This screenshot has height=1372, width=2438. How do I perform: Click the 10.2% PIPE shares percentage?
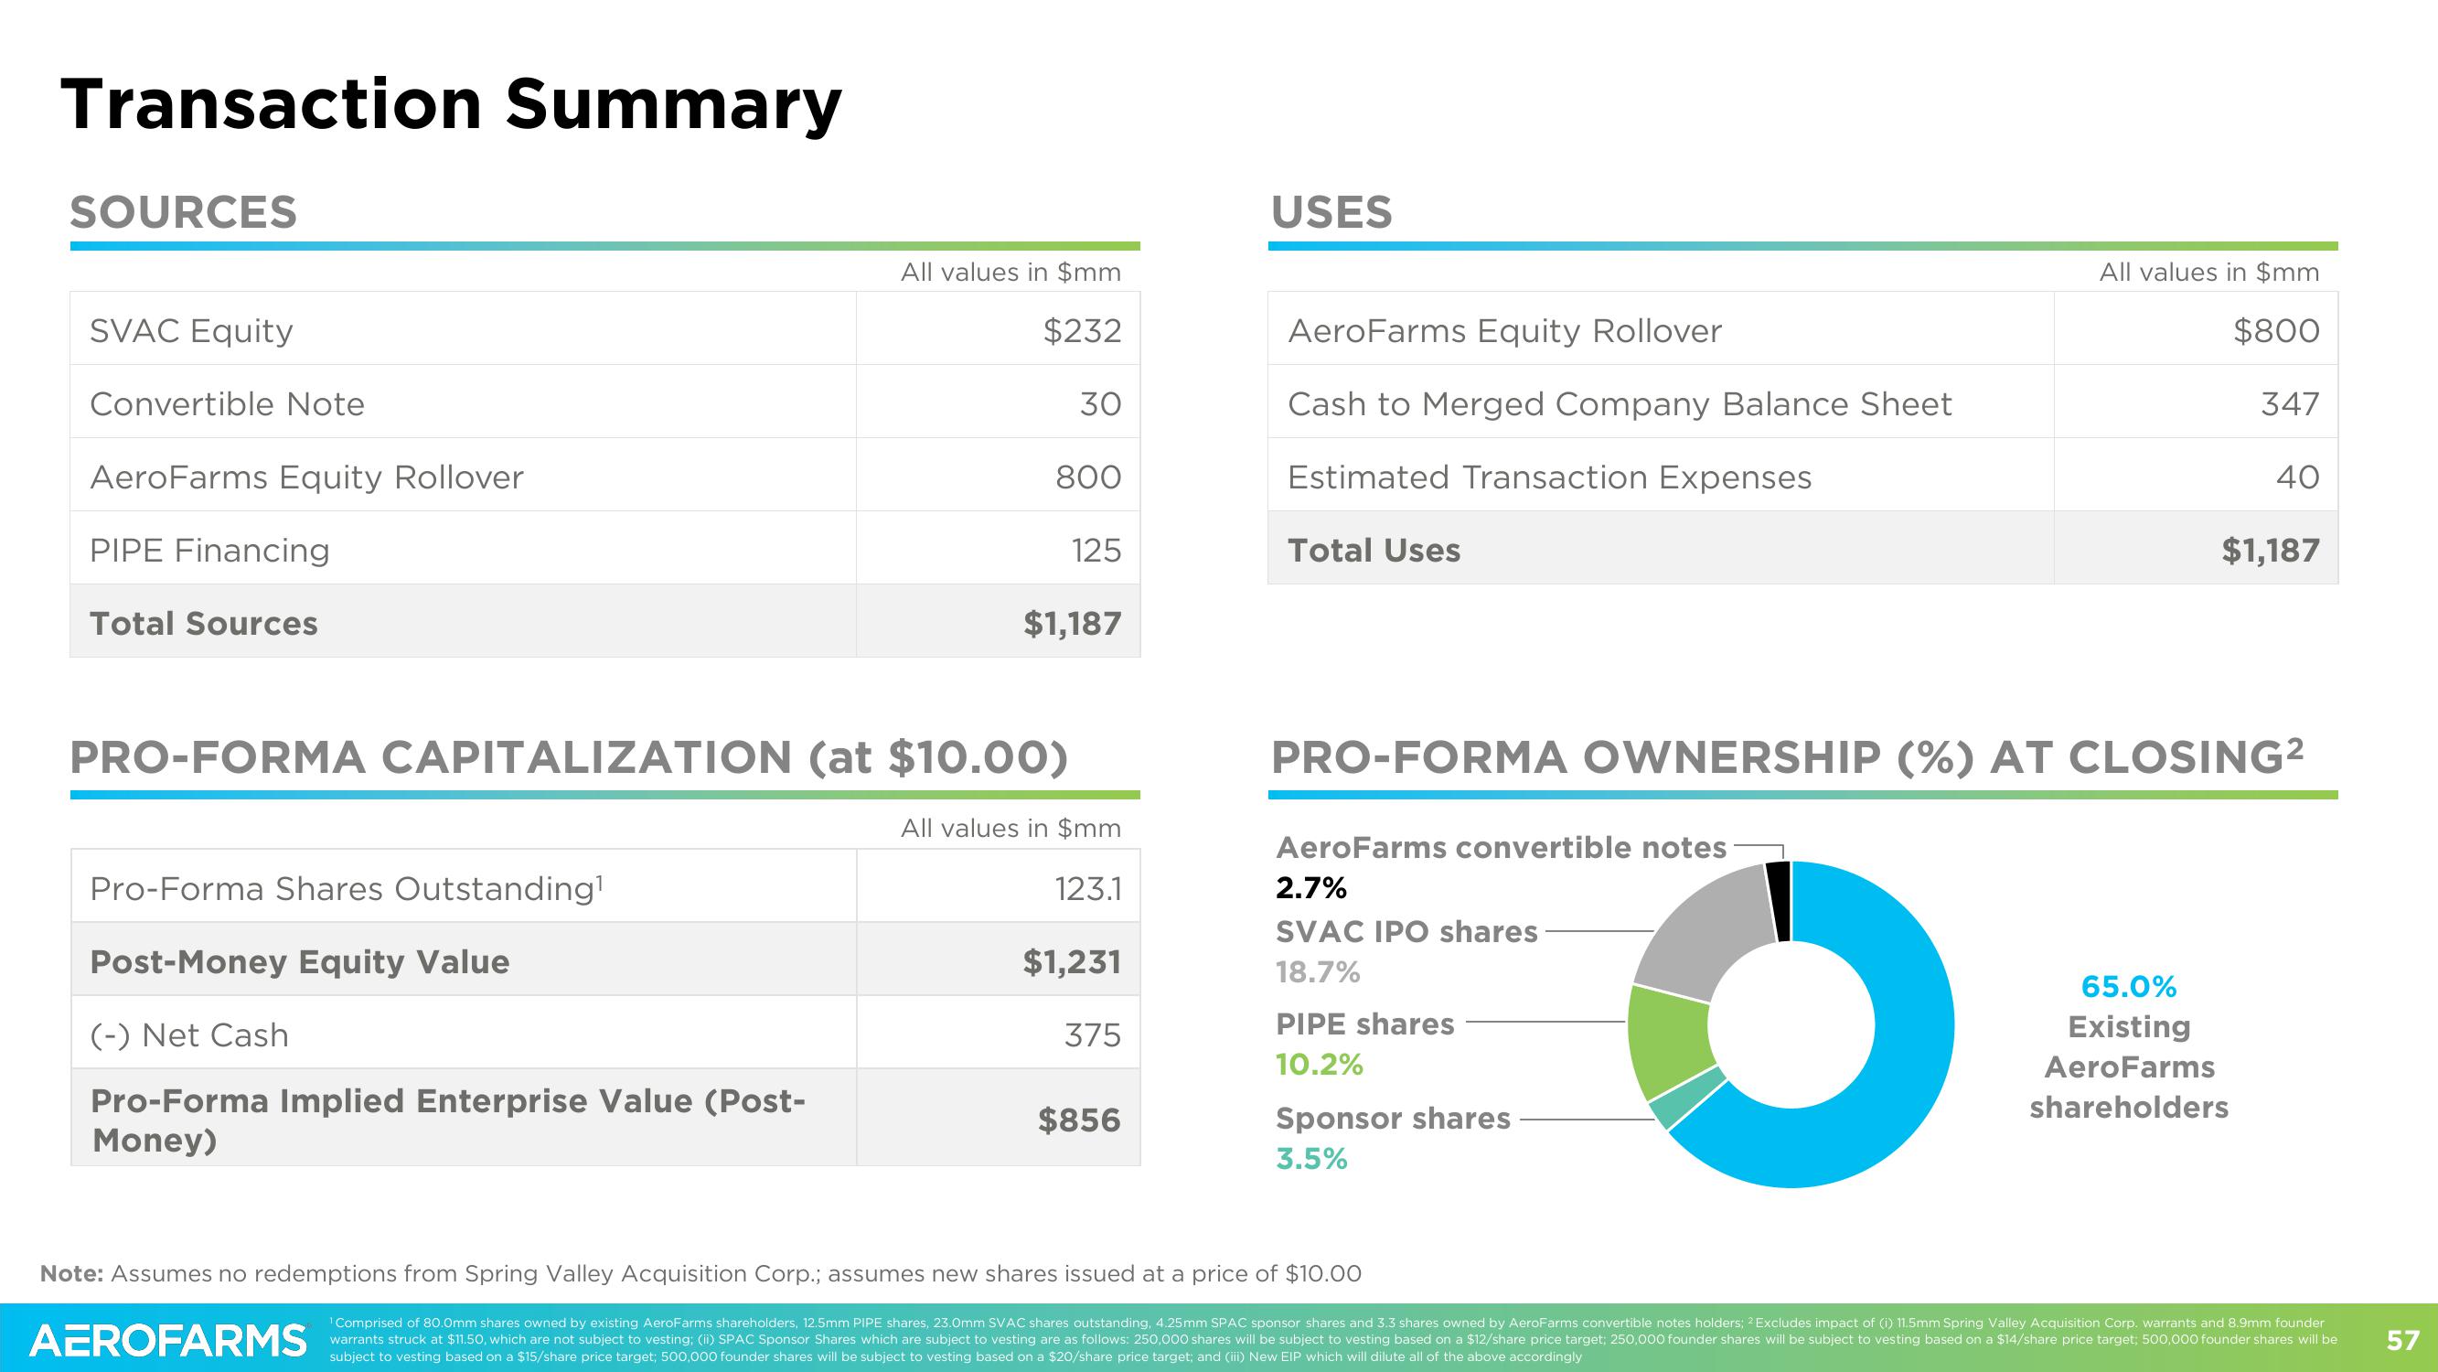click(x=1320, y=1066)
